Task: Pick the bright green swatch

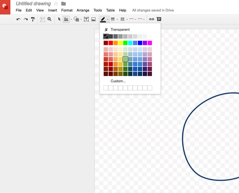Action: [x=125, y=43]
